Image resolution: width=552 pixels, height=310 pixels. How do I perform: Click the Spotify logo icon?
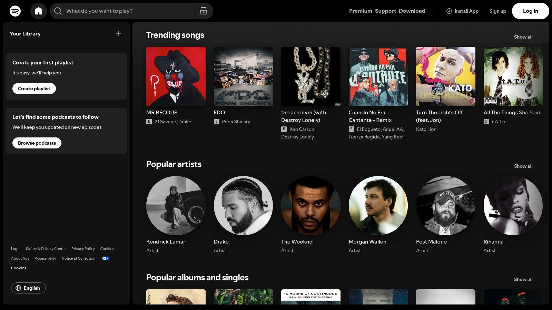coord(14,11)
